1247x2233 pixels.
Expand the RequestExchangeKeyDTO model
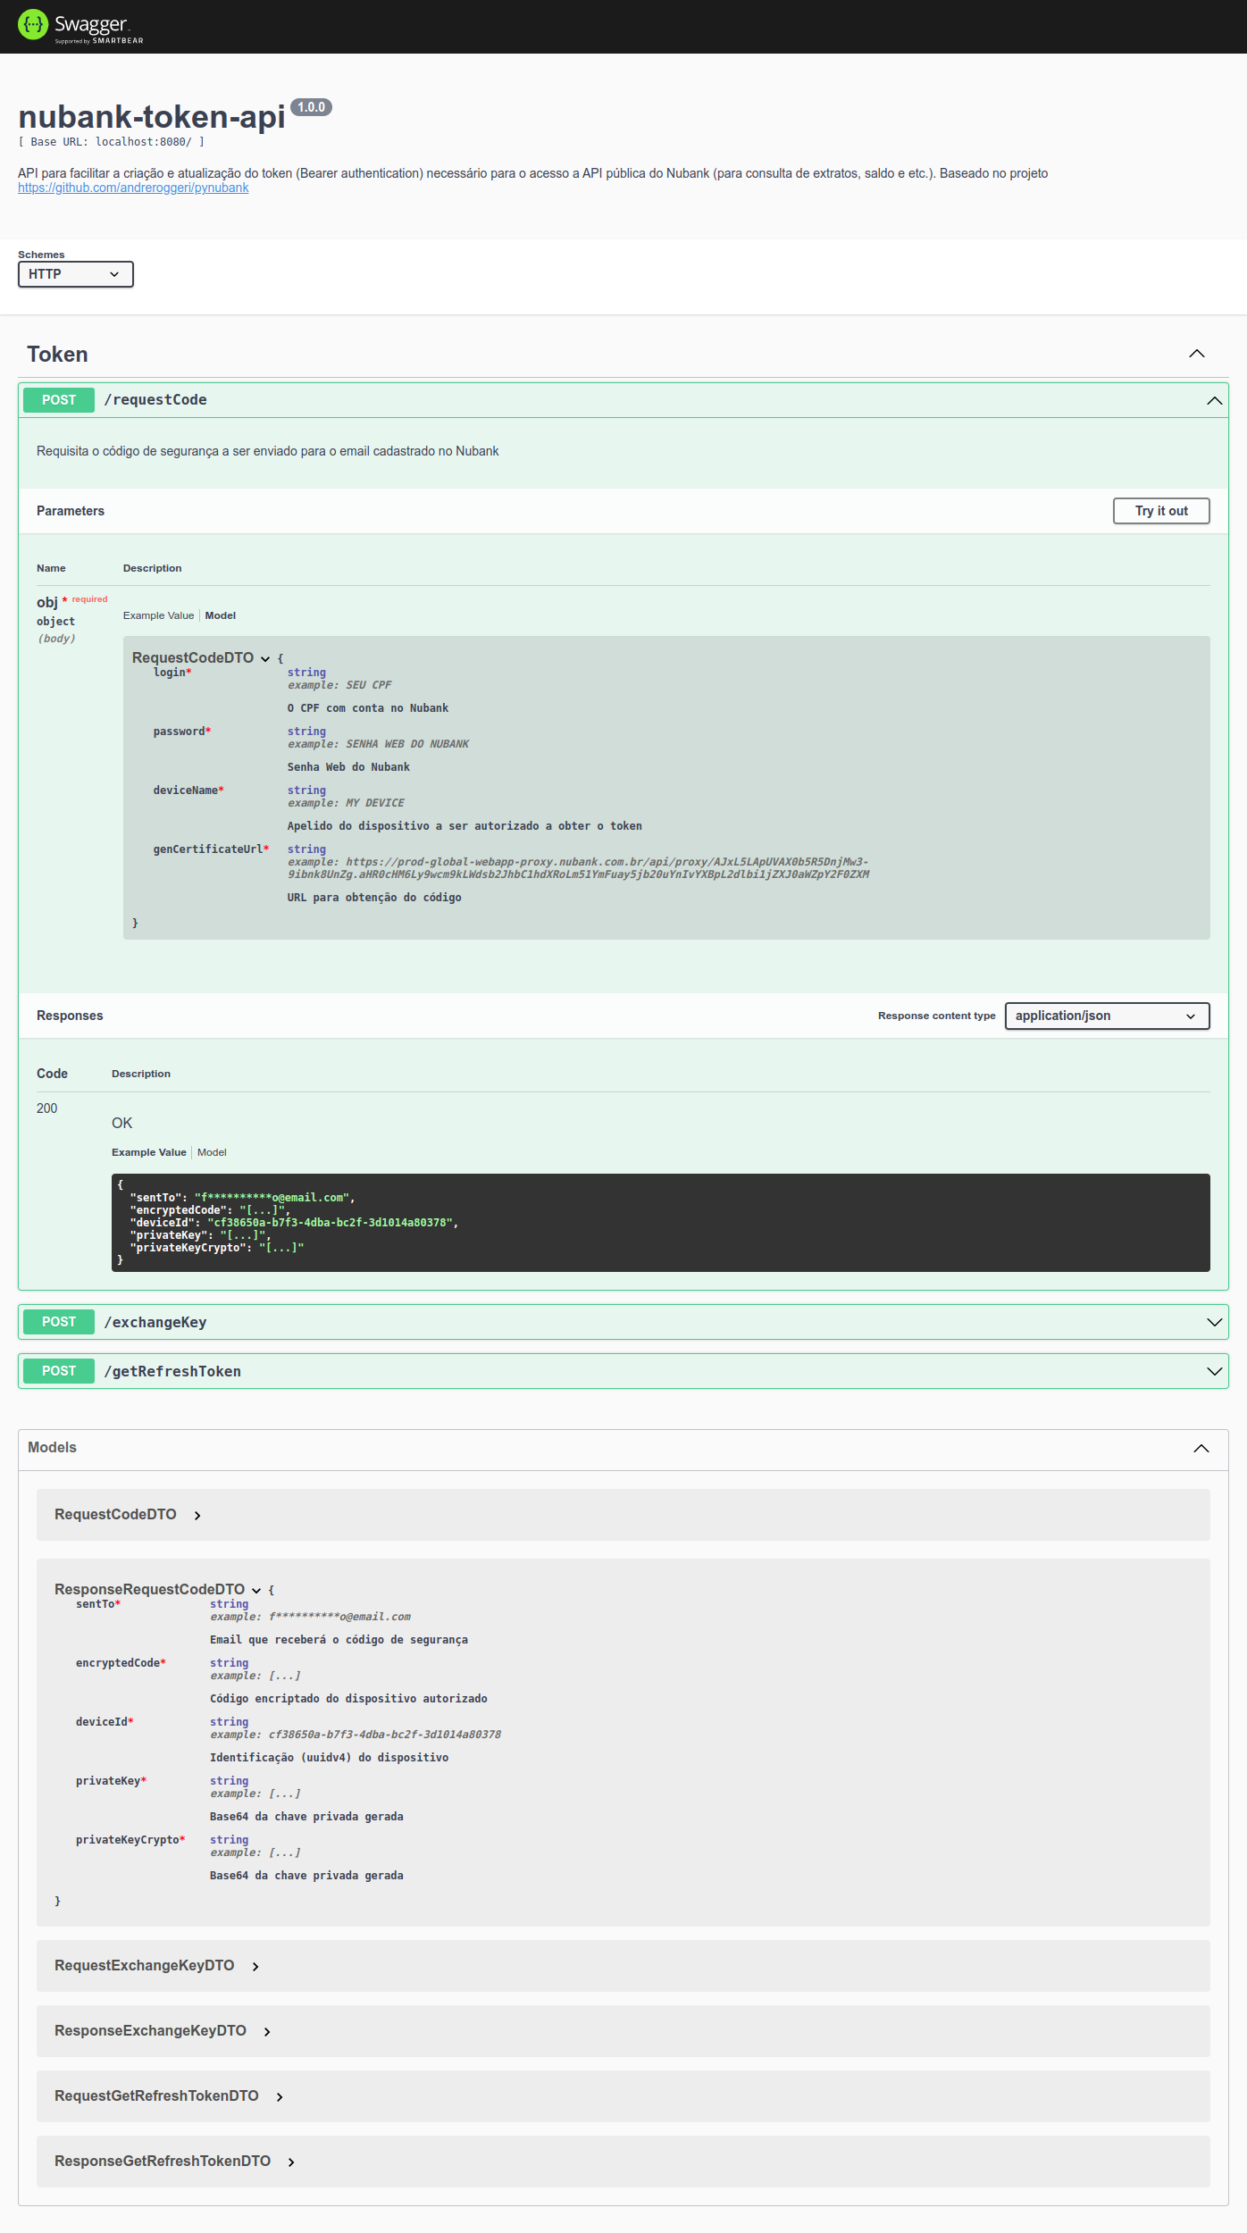click(x=255, y=1967)
